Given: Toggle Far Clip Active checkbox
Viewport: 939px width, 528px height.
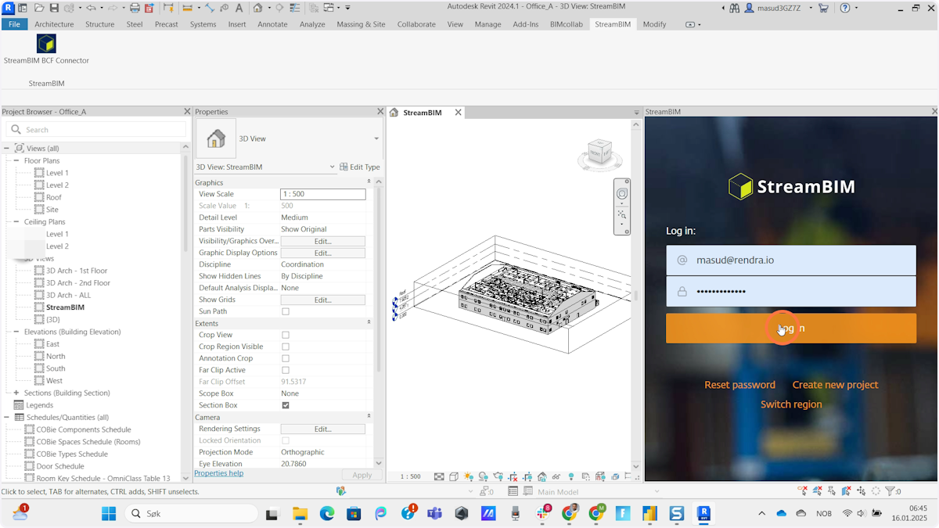Looking at the screenshot, I should coord(286,370).
